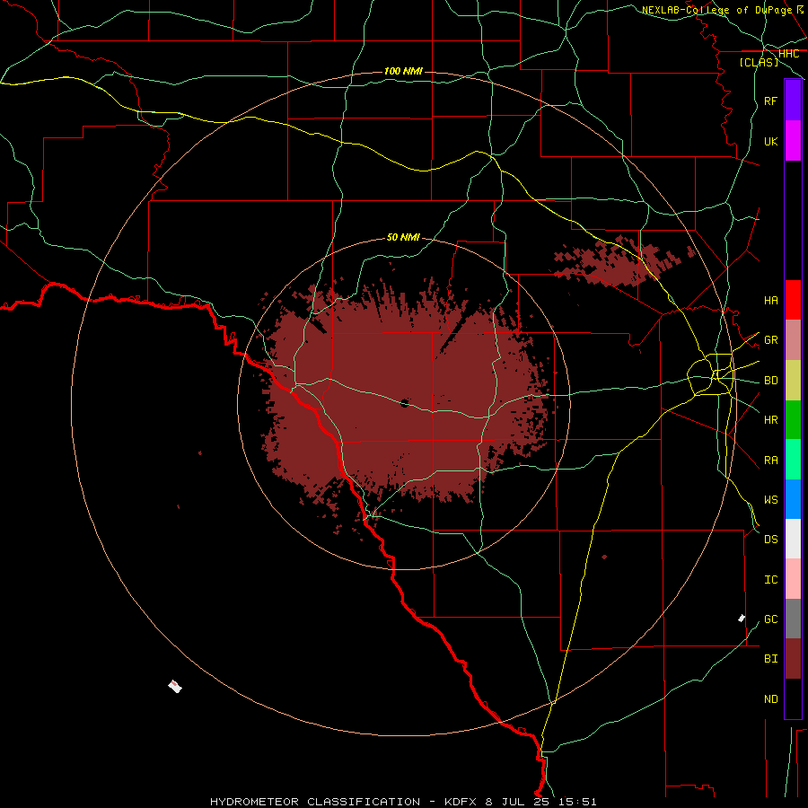Click the gray GC legend color swatch

click(x=793, y=619)
